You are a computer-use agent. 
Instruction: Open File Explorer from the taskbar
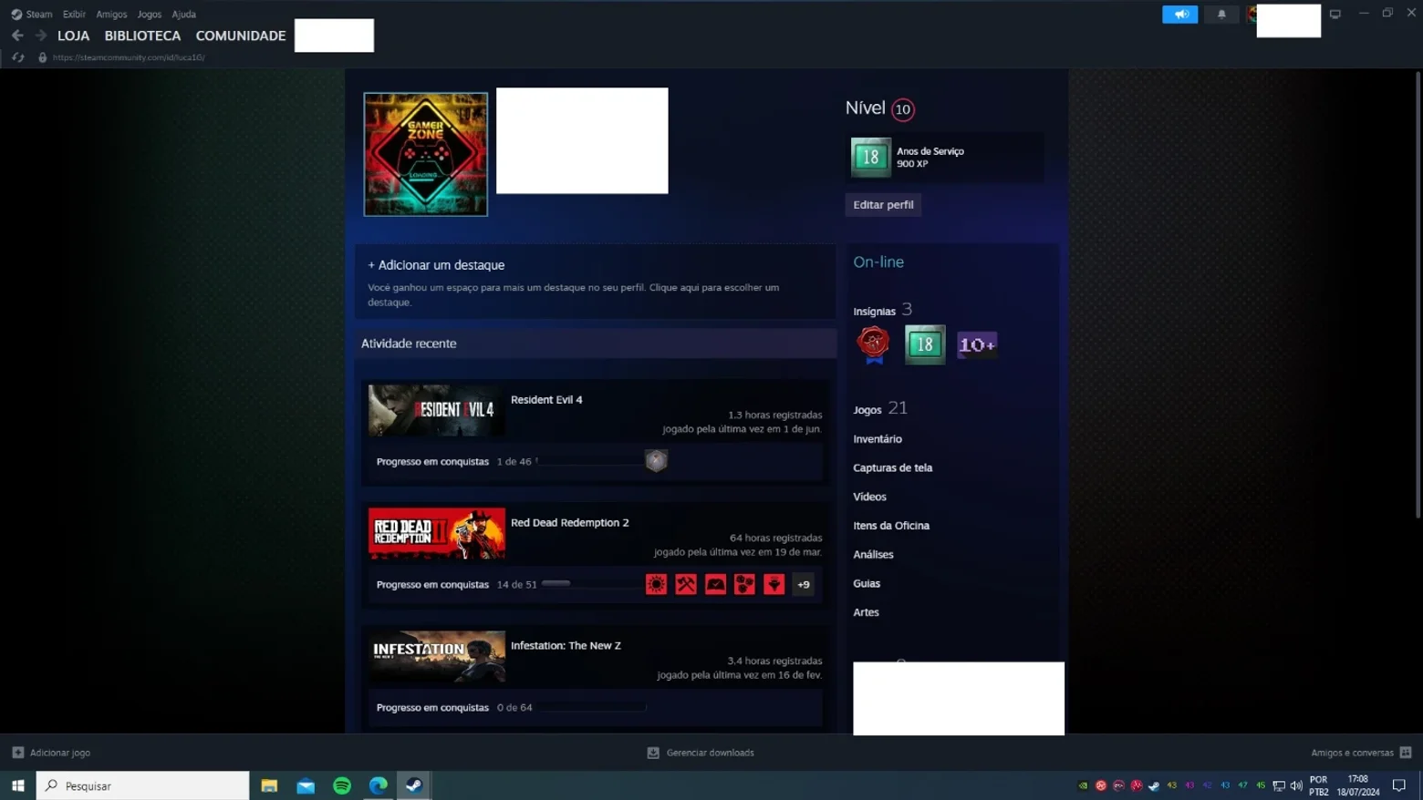(269, 785)
